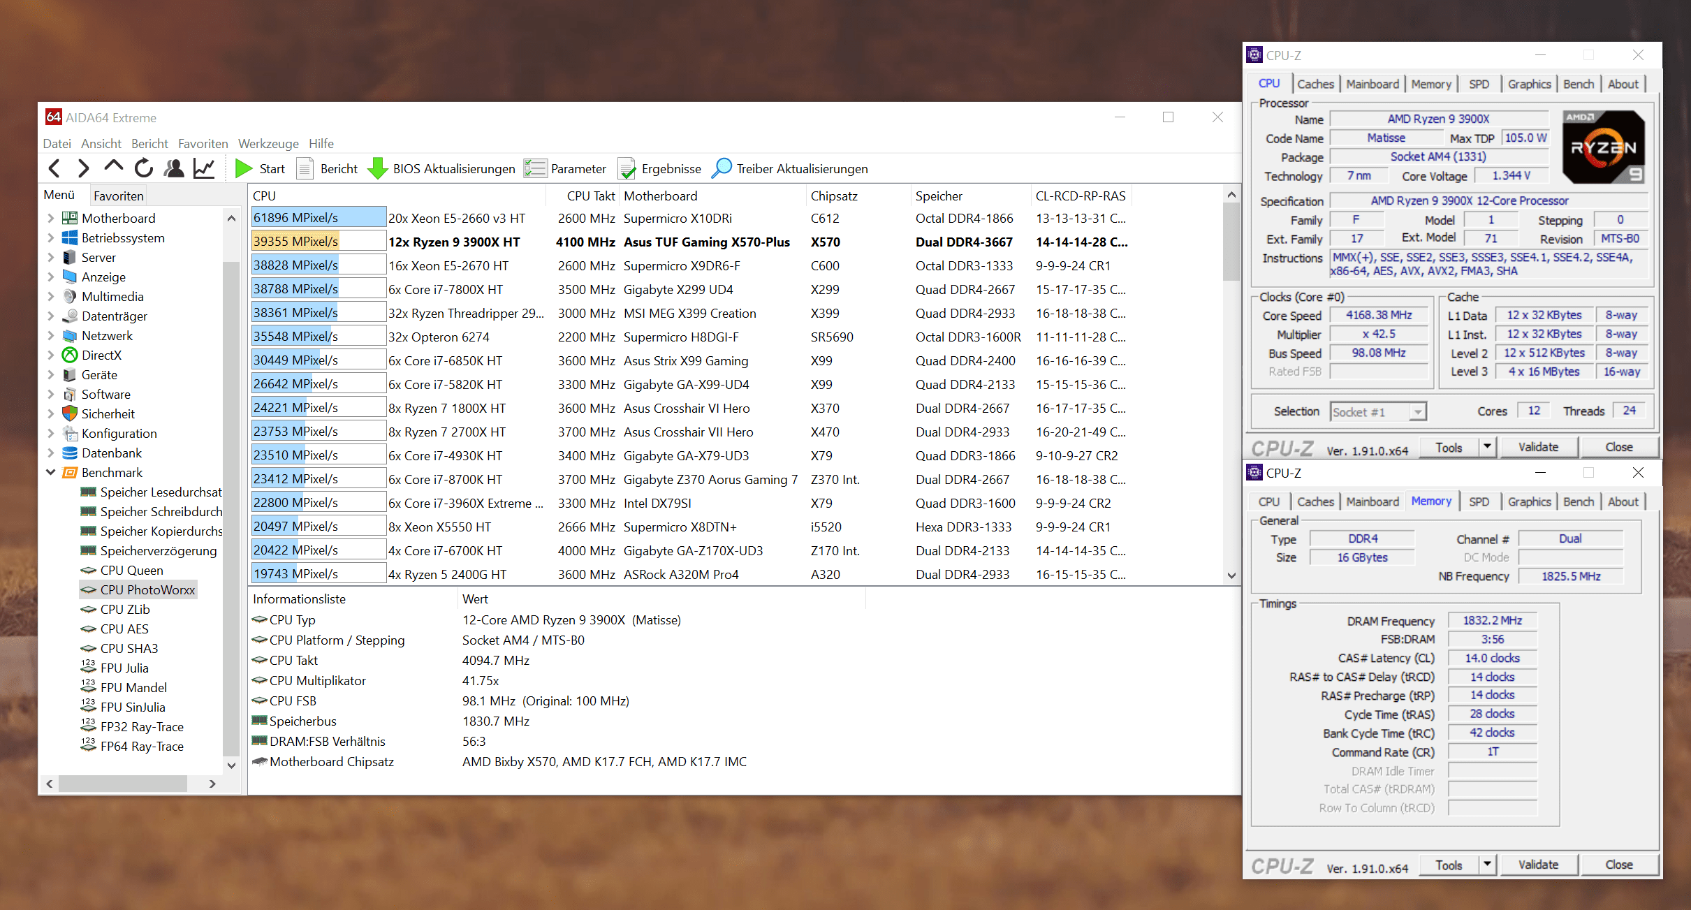Click the sidebar tree scroll-up arrow
This screenshot has height=910, width=1691.
coord(231,219)
